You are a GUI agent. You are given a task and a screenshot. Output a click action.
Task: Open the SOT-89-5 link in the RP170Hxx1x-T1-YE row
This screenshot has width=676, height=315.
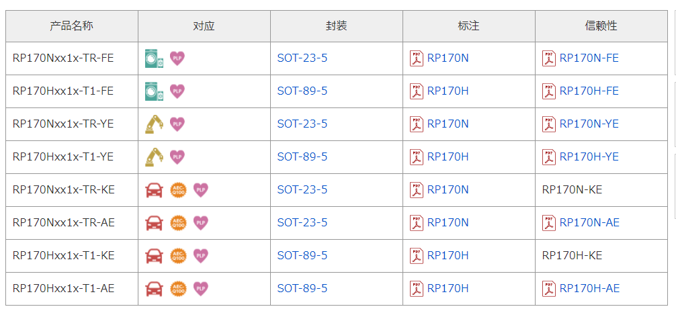pos(302,157)
